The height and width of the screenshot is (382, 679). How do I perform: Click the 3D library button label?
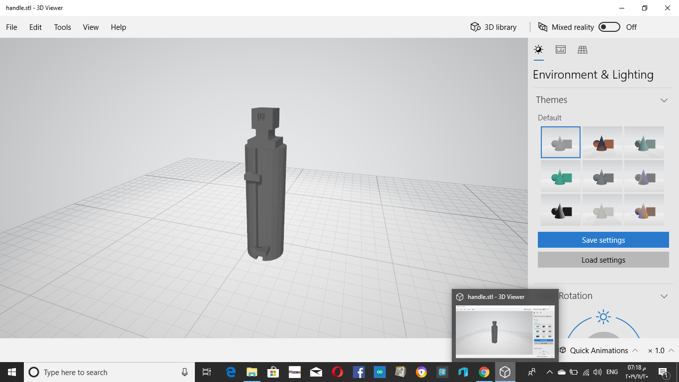(x=501, y=27)
